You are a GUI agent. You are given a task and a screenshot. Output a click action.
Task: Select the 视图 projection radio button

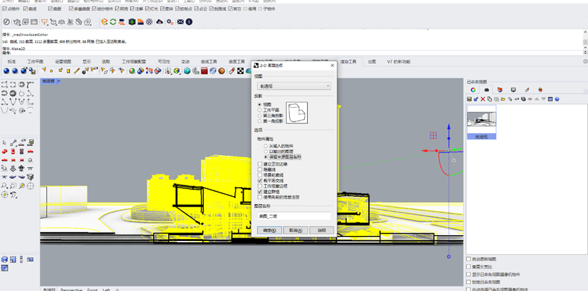(259, 105)
